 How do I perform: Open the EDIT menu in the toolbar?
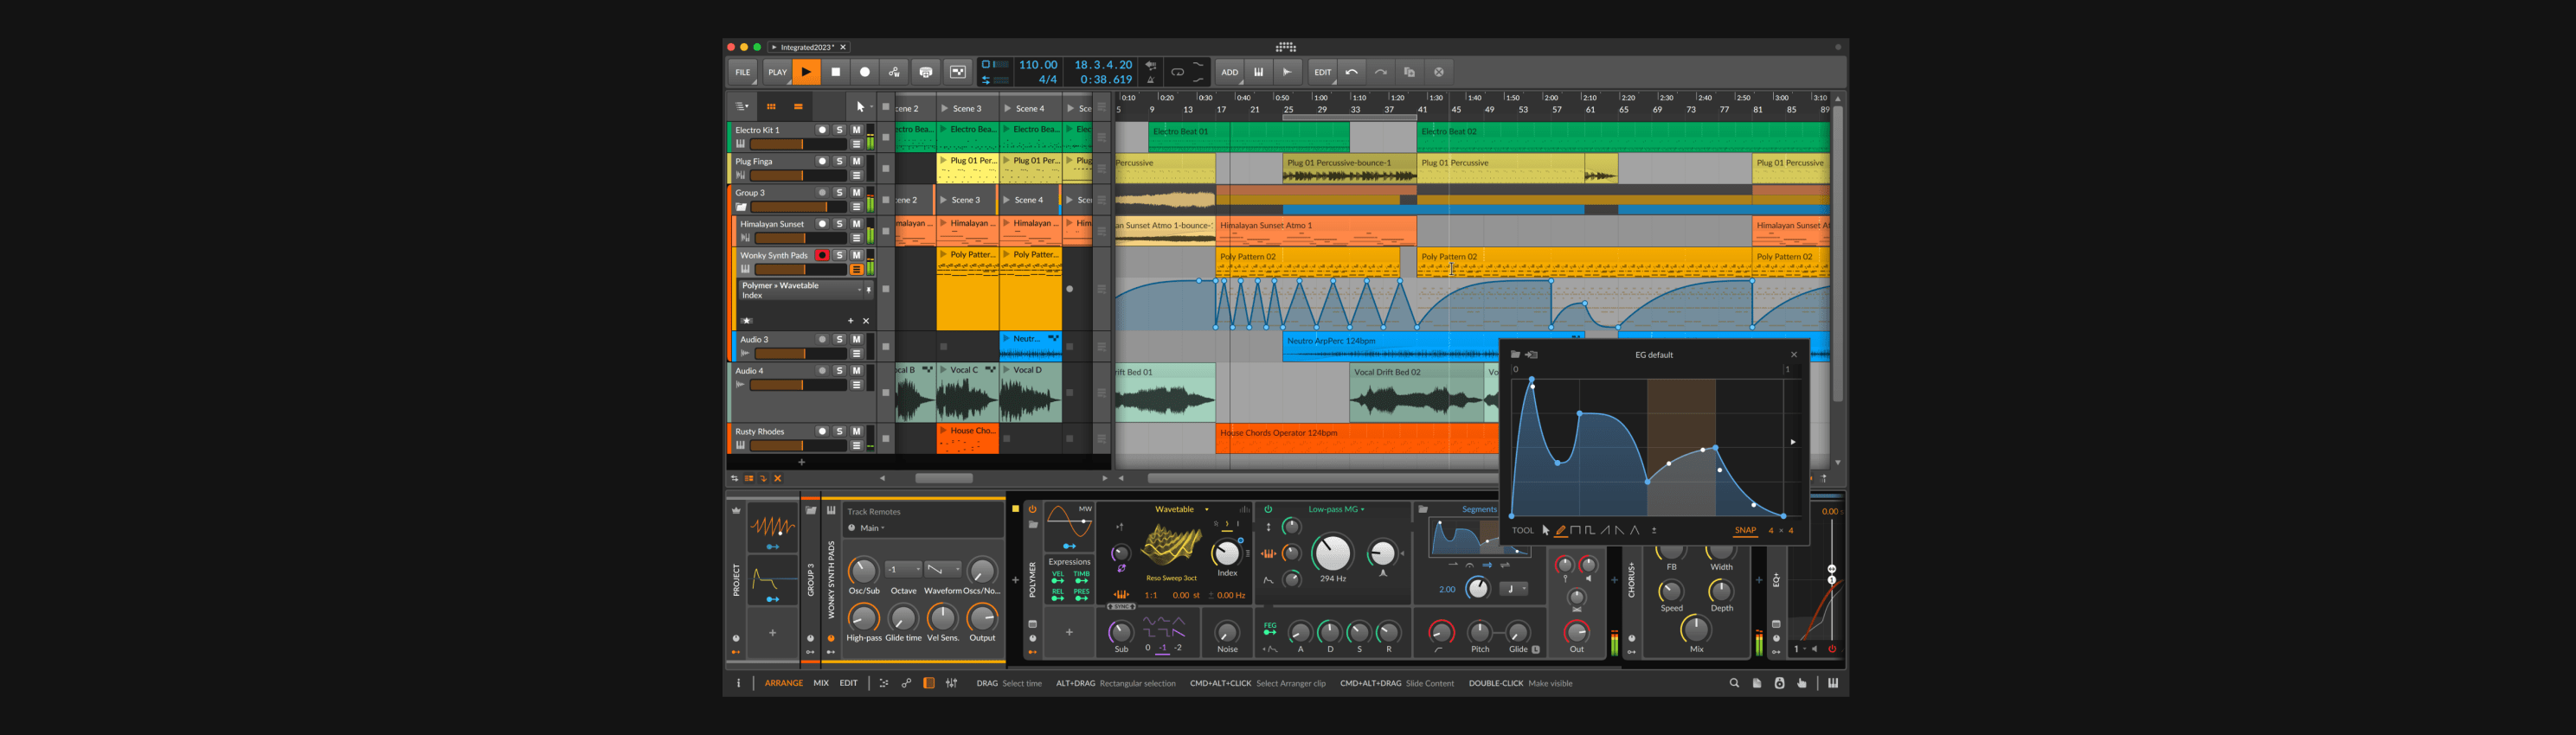pyautogui.click(x=1323, y=72)
